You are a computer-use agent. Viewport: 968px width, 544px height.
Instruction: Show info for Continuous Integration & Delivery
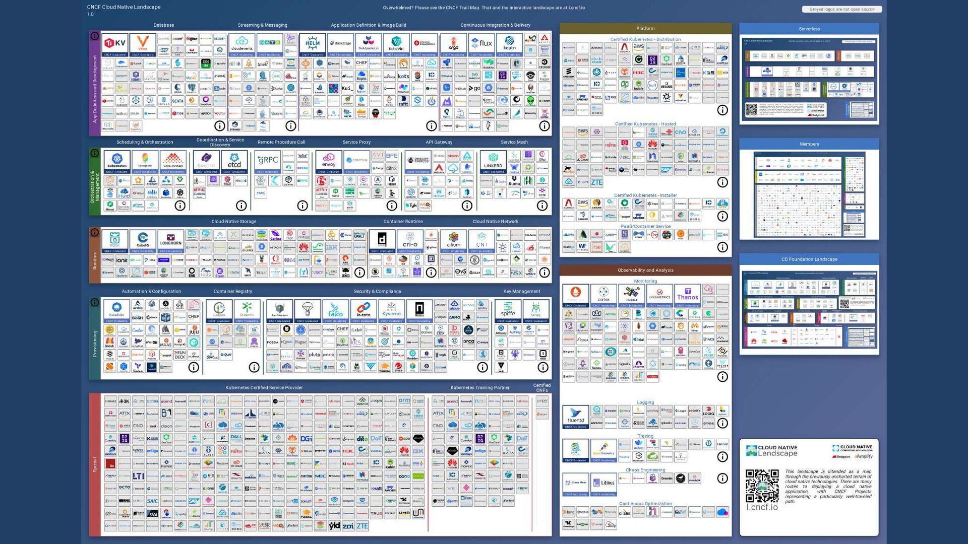coord(544,125)
